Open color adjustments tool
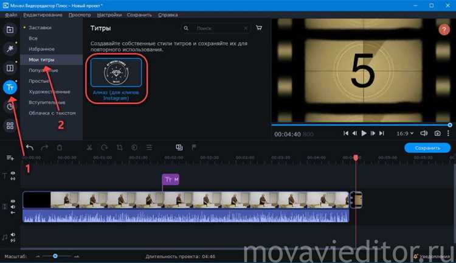The width and height of the screenshot is (456, 263). (134, 148)
